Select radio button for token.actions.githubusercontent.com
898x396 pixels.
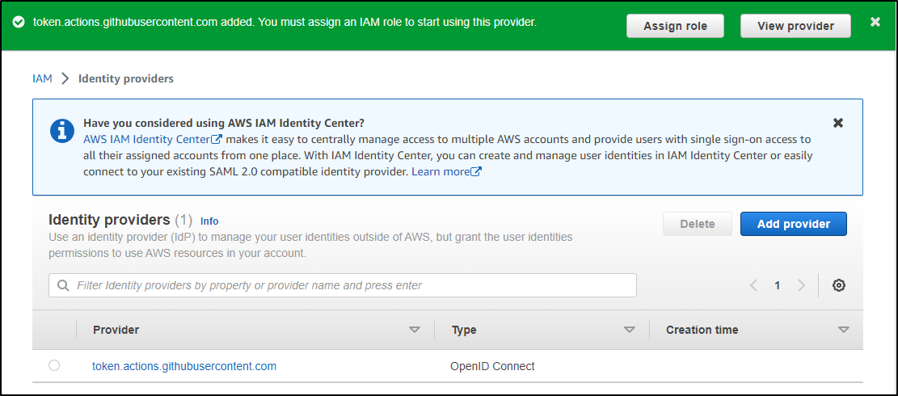(x=54, y=365)
